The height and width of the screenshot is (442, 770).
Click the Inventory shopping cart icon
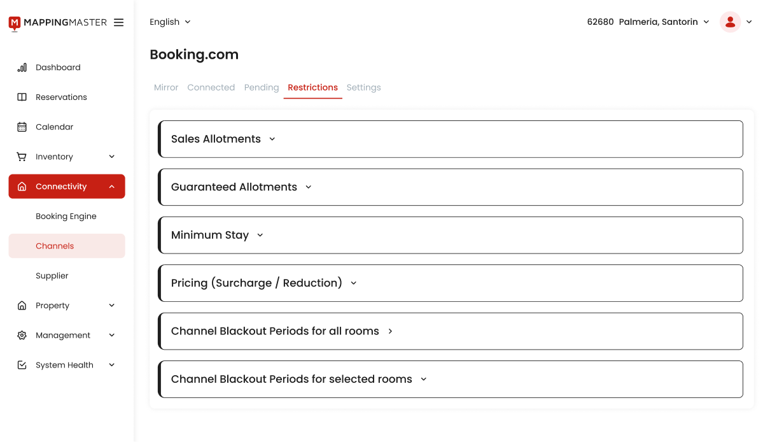(22, 157)
